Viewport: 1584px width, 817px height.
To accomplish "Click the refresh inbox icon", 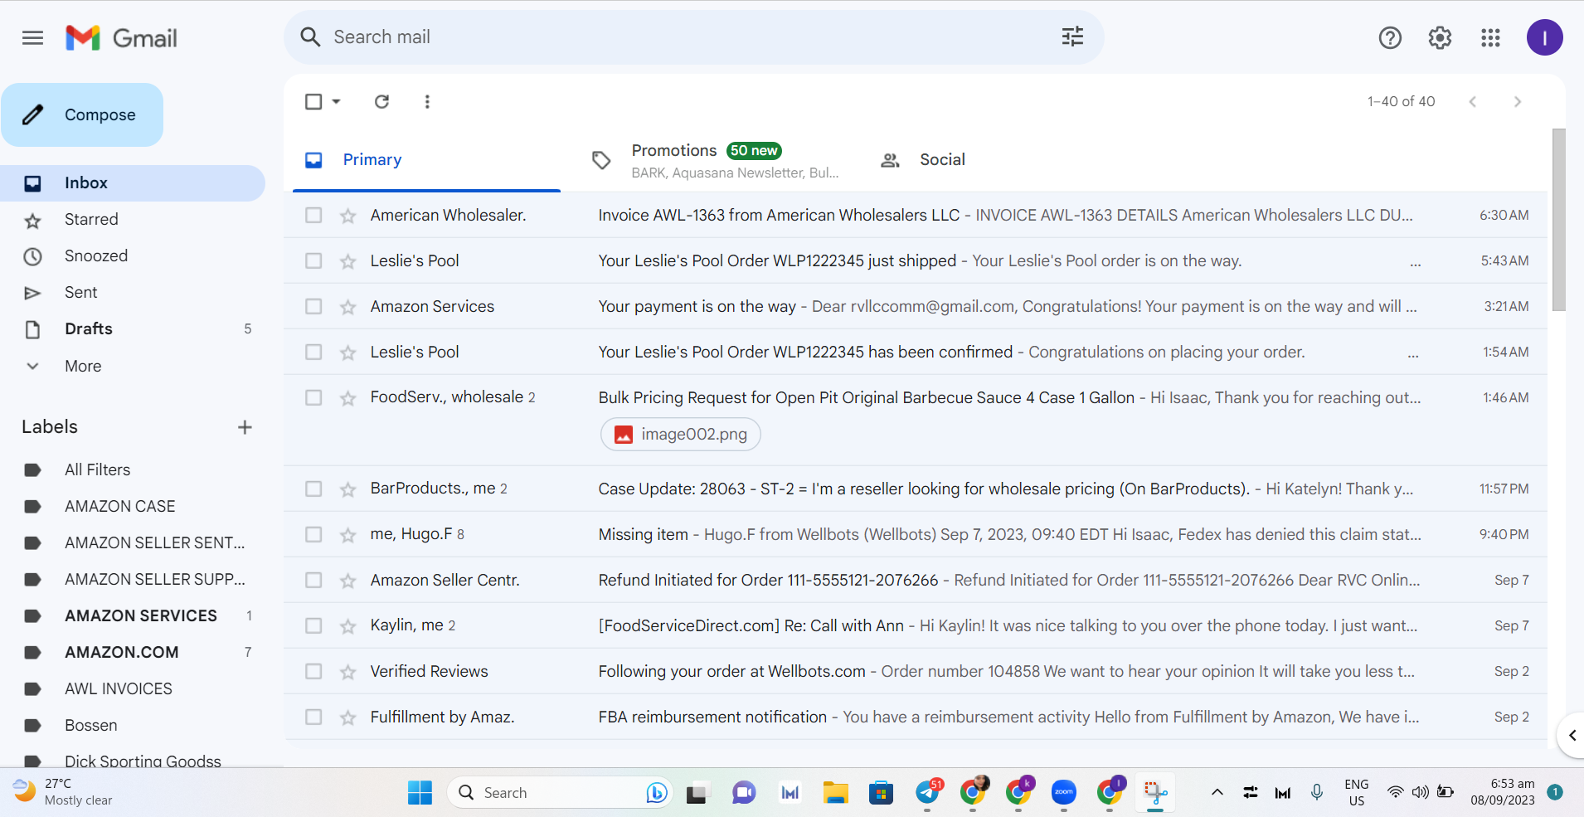I will pyautogui.click(x=381, y=101).
